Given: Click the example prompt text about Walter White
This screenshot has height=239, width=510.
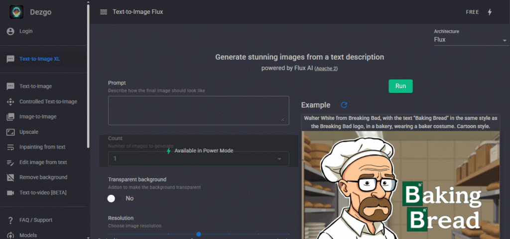Looking at the screenshot, I should pos(400,122).
